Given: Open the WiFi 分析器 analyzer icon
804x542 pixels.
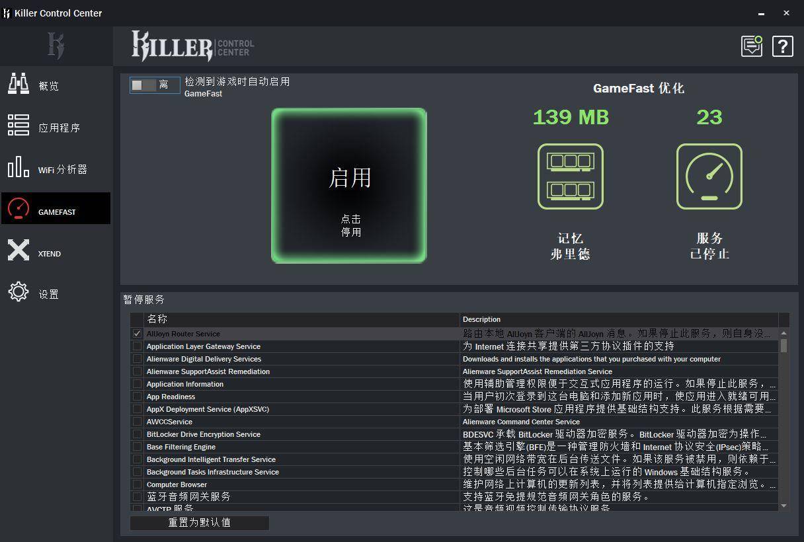Looking at the screenshot, I should [x=18, y=167].
